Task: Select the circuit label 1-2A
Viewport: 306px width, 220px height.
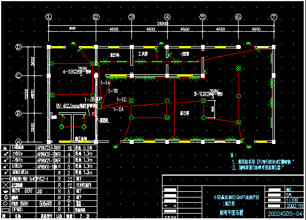Action: pos(119,109)
